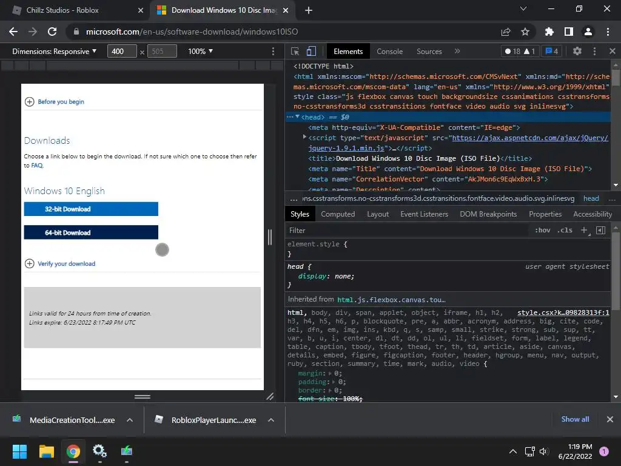Open the DOM Breakpoints tab
The height and width of the screenshot is (466, 621).
tap(488, 214)
